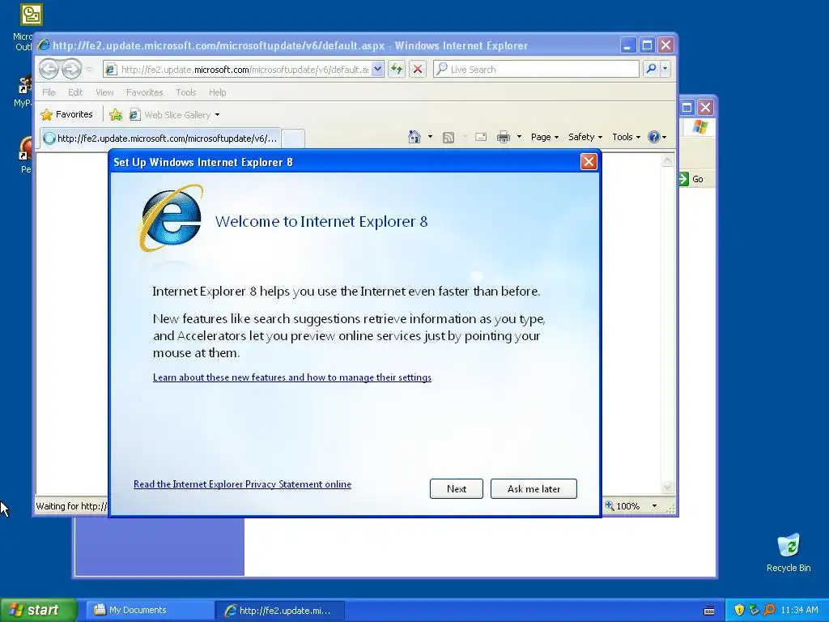Switch to My Documents taskbar item
This screenshot has height=622, width=829.
pos(150,610)
